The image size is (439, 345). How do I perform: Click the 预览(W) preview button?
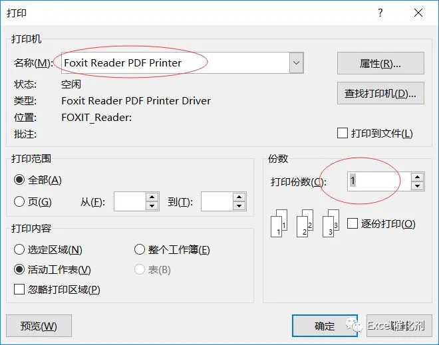[39, 326]
